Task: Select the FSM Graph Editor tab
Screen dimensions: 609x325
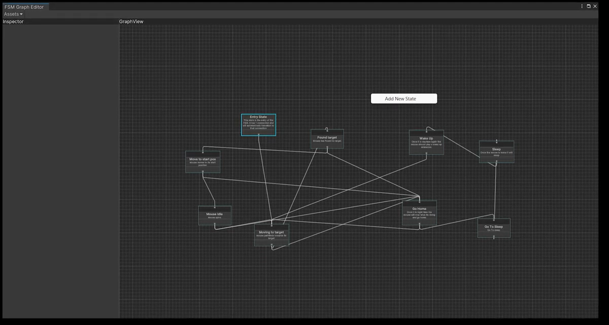Action: tap(24, 7)
